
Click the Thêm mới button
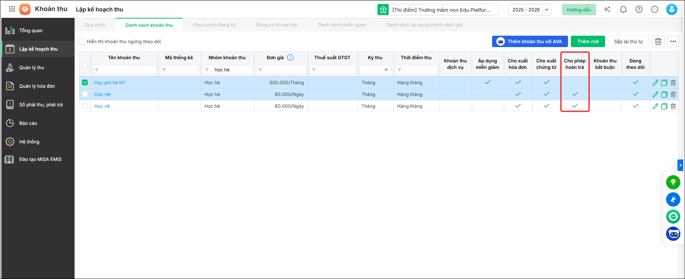click(588, 41)
